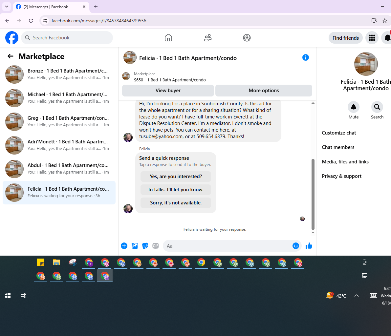Open the weather widget showing 42°C

click(x=336, y=296)
